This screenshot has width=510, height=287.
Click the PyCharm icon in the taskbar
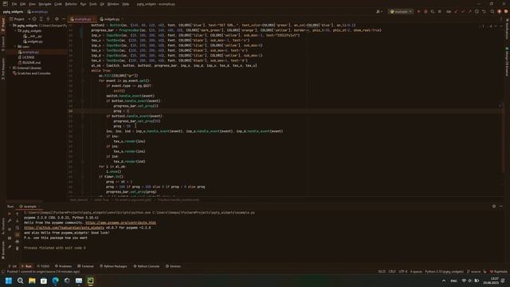(x=90, y=281)
